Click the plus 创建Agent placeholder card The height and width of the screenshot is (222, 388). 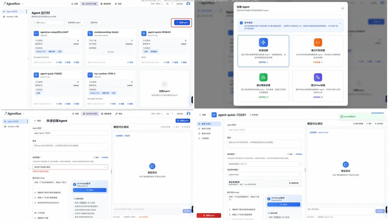click(164, 89)
